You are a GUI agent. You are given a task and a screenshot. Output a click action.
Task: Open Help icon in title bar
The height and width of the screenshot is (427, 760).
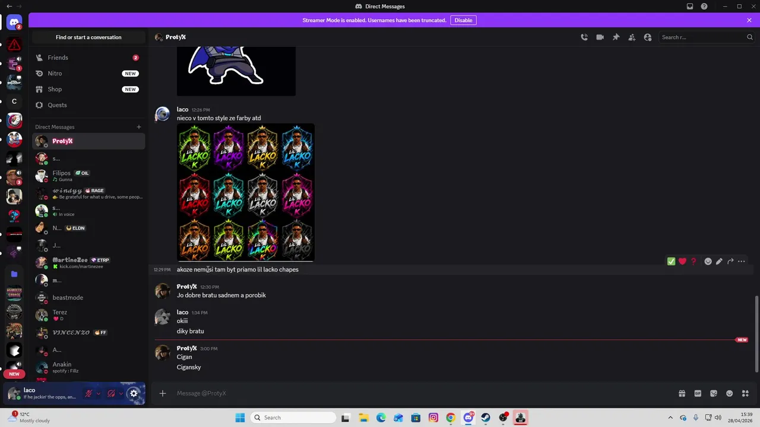coord(704,7)
